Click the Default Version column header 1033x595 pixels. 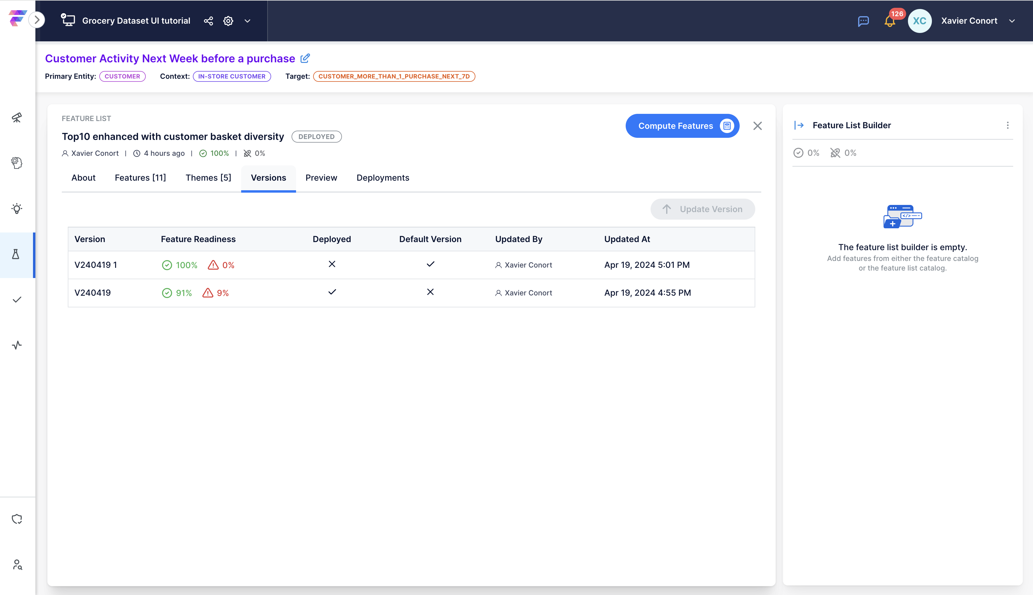coord(430,239)
